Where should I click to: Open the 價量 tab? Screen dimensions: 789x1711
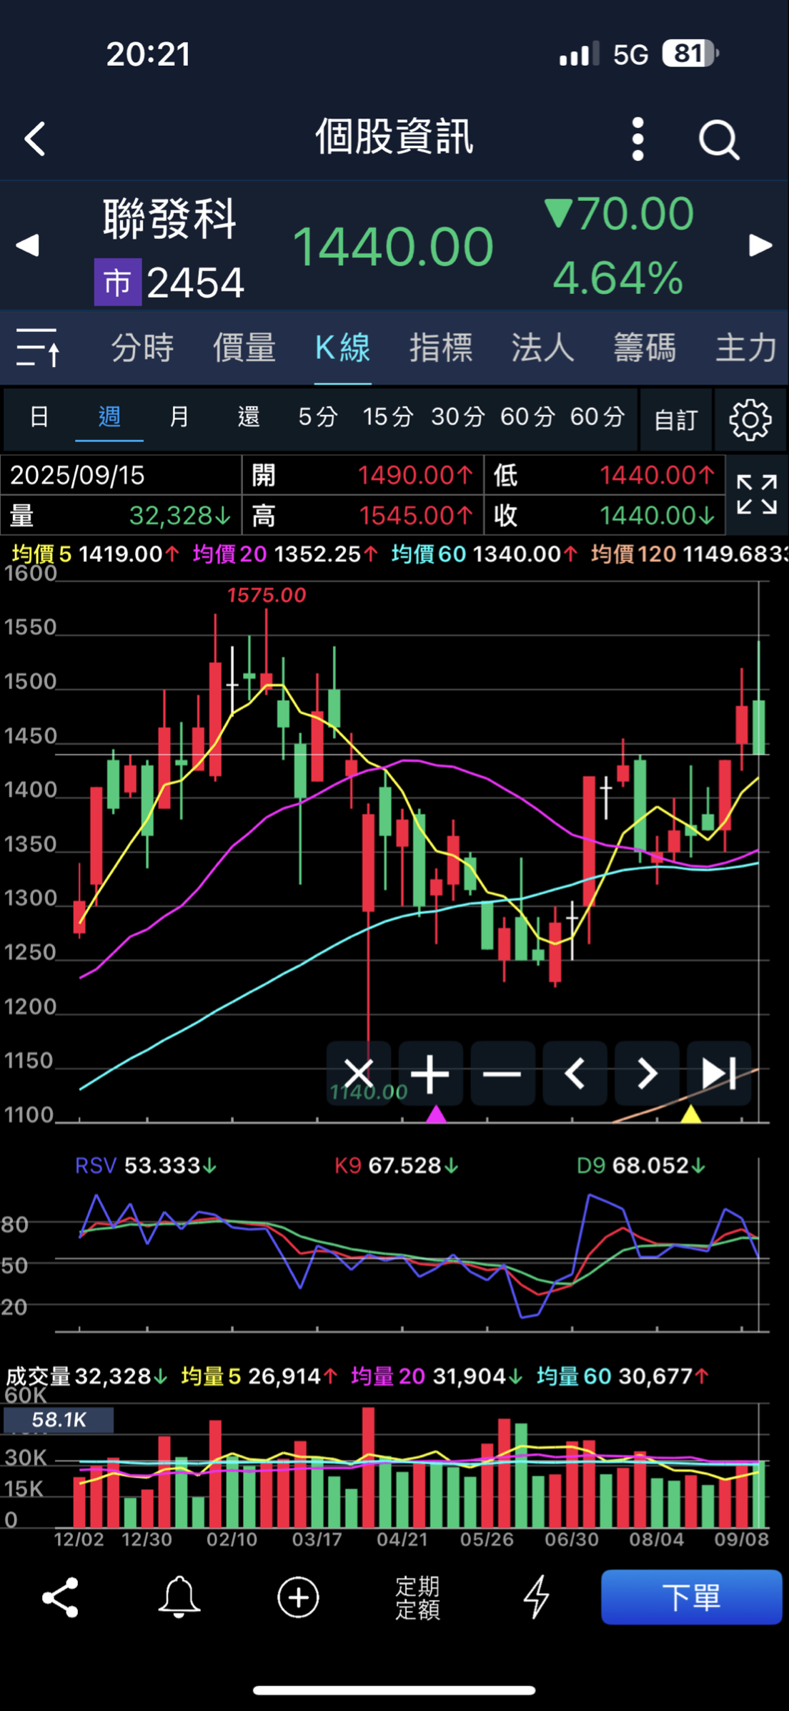244,348
